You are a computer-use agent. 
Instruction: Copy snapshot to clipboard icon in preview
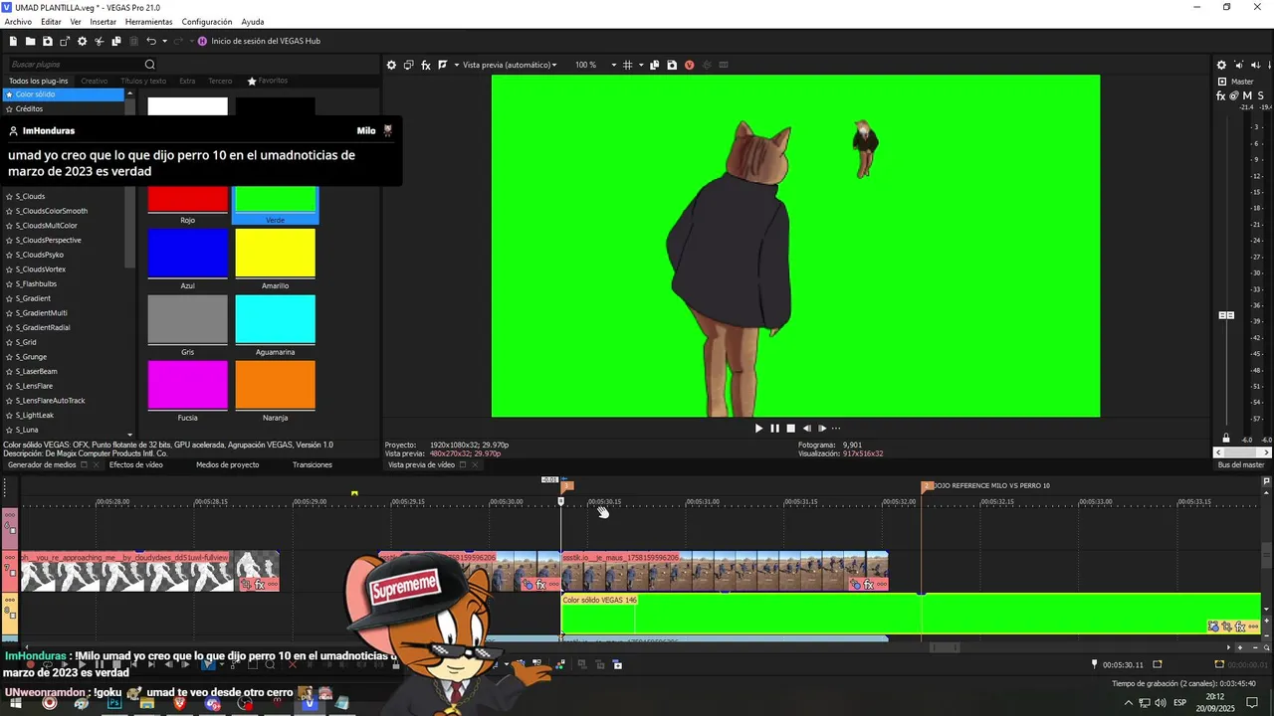pos(655,65)
